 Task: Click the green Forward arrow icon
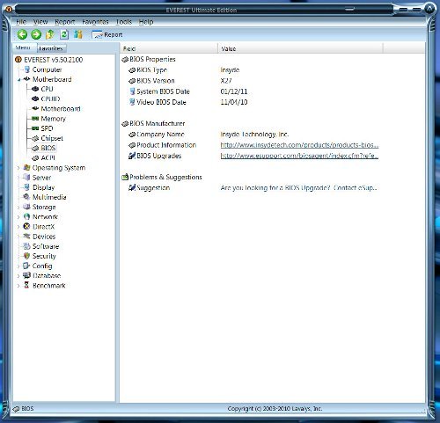click(x=36, y=34)
